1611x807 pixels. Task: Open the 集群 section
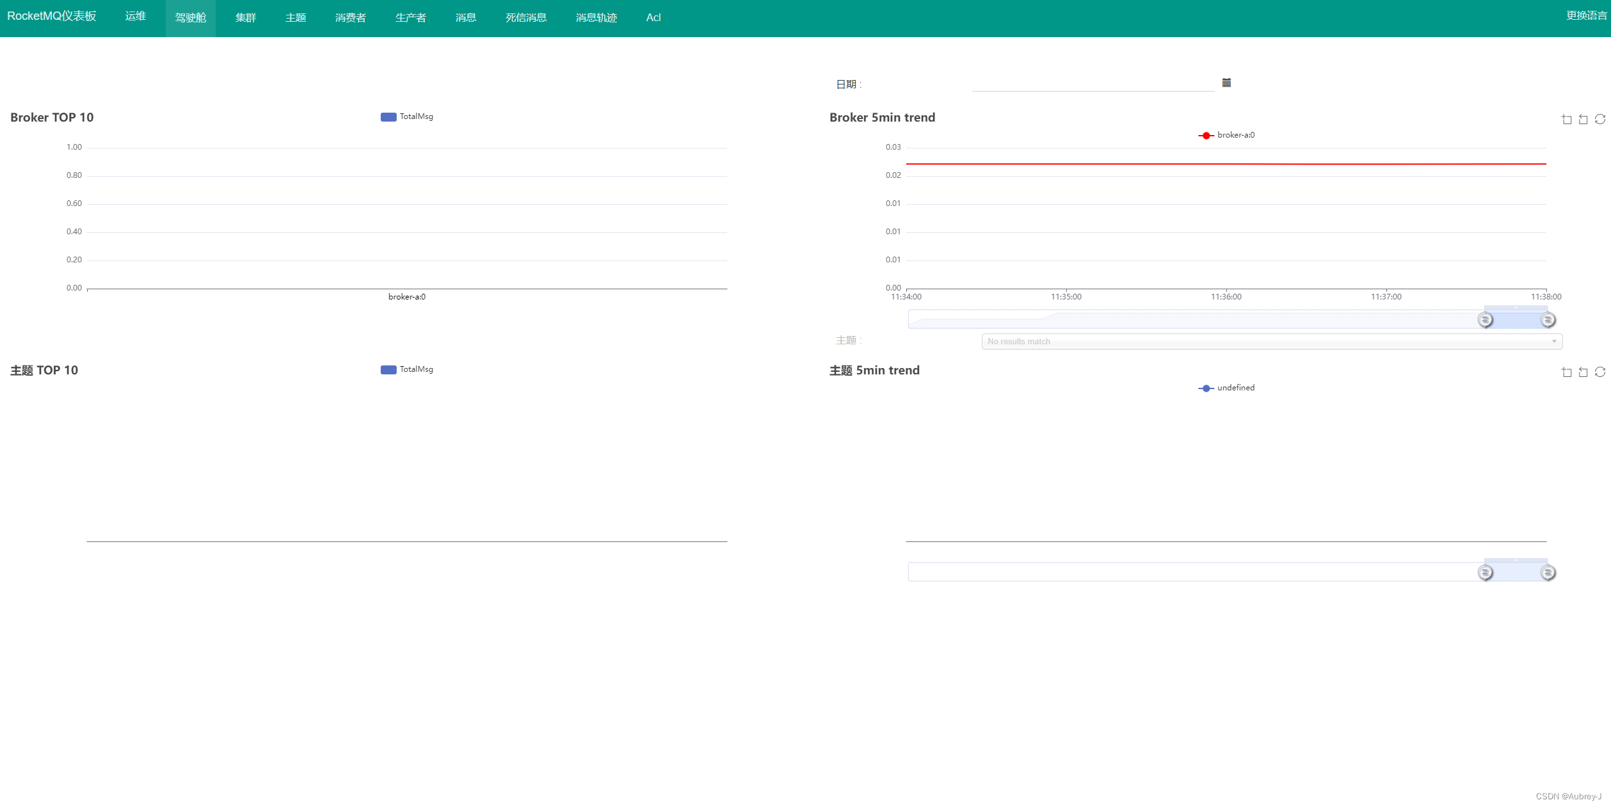(x=246, y=17)
